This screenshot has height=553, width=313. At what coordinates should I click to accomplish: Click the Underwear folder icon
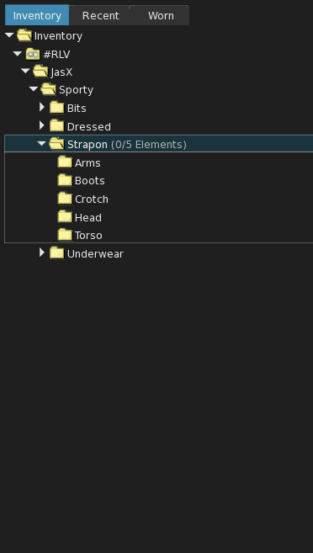pyautogui.click(x=56, y=253)
